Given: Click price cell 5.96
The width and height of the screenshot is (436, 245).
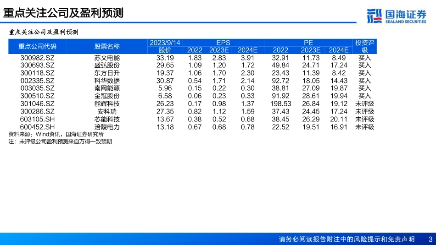Looking at the screenshot, I should [165, 88].
